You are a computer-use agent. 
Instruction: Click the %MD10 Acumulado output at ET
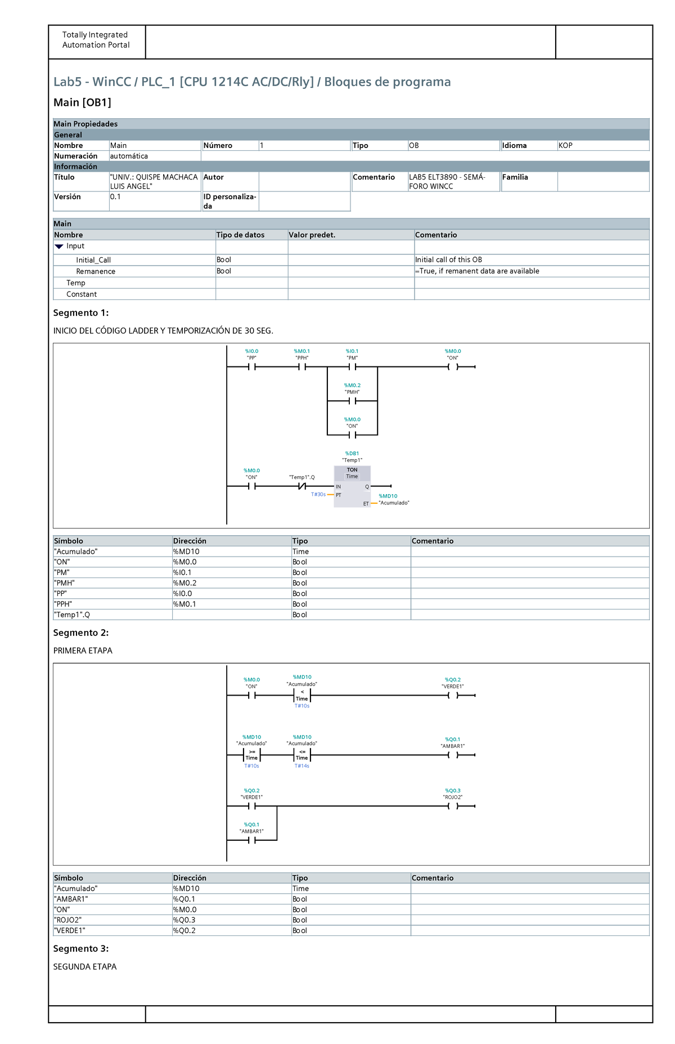[x=394, y=500]
